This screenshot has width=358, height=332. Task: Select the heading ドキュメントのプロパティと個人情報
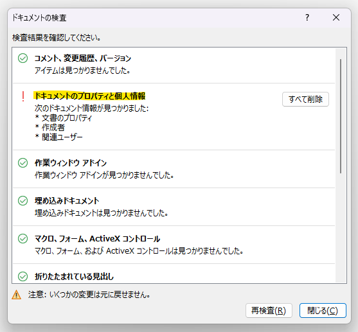click(x=90, y=96)
